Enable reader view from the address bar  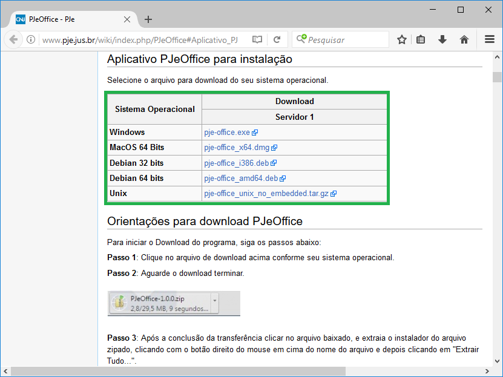coord(257,40)
